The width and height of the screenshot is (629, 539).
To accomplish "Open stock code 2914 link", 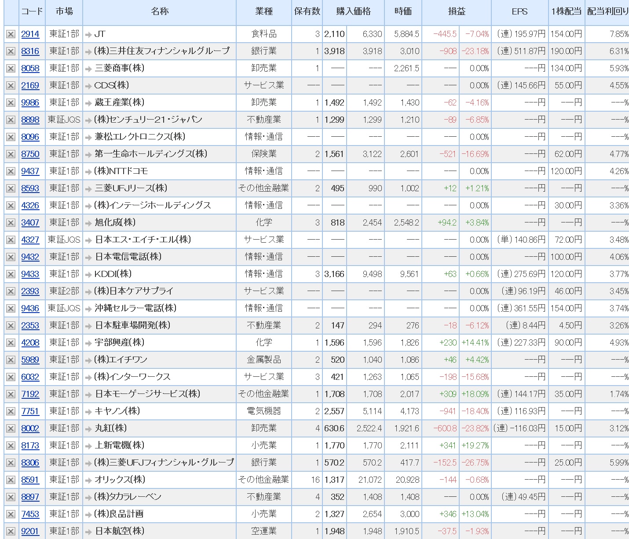I will pyautogui.click(x=30, y=34).
